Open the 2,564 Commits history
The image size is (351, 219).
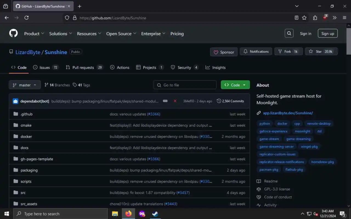[x=230, y=101]
